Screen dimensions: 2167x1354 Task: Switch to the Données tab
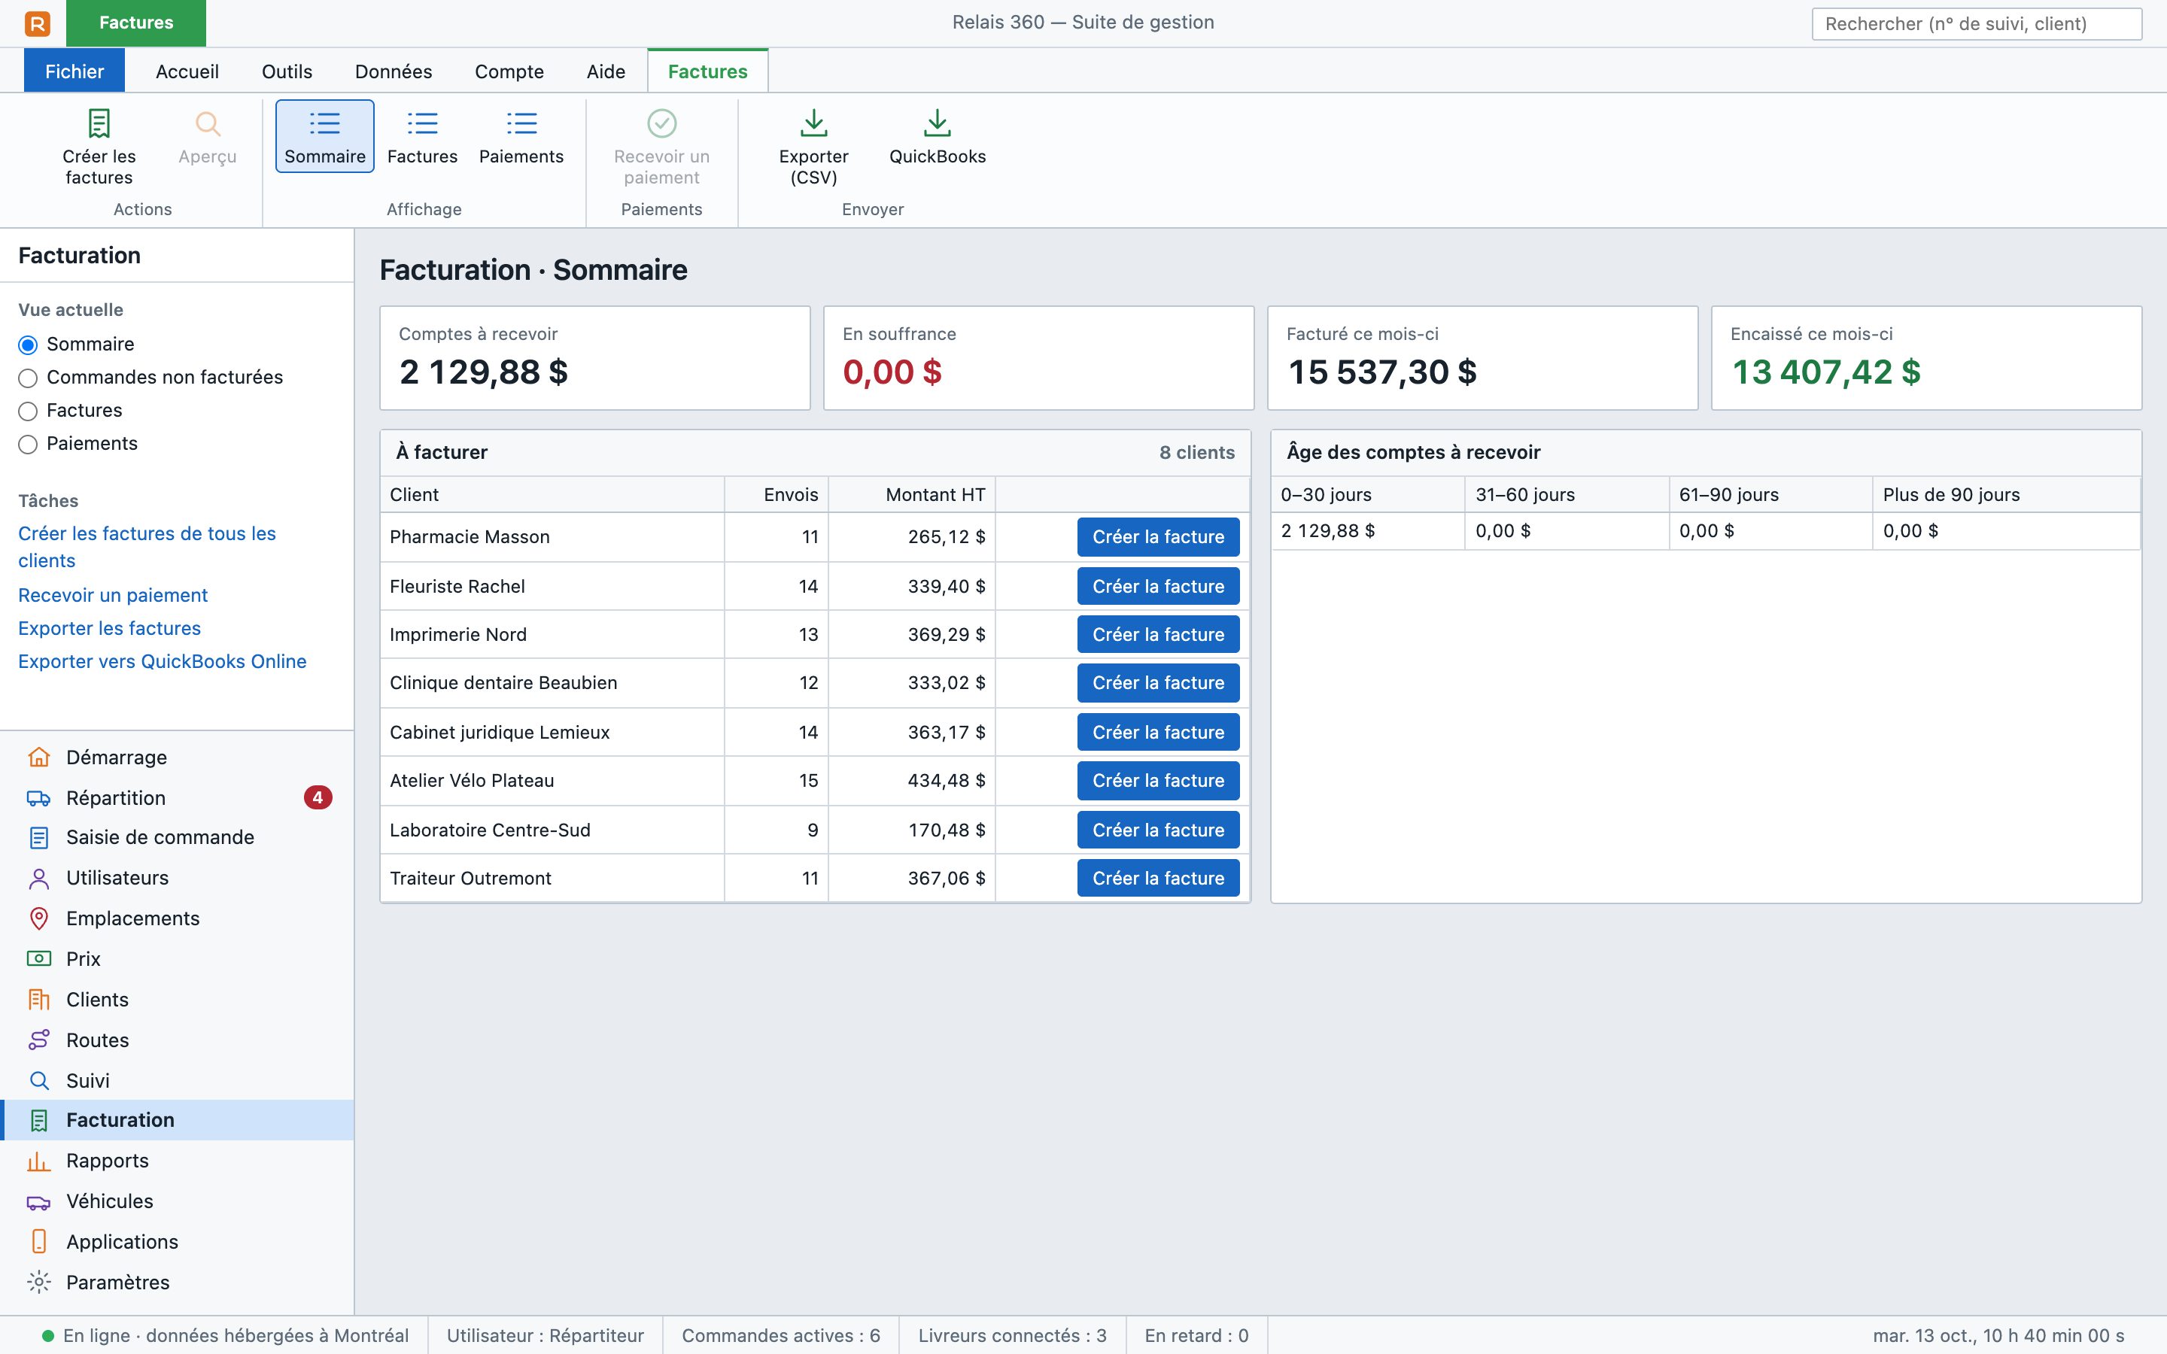pos(393,71)
